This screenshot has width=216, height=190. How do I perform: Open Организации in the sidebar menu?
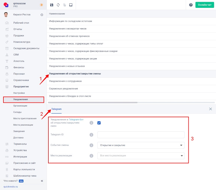pyautogui.click(x=20, y=106)
